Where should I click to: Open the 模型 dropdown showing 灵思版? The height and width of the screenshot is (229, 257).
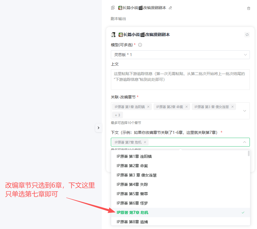tap(180, 55)
